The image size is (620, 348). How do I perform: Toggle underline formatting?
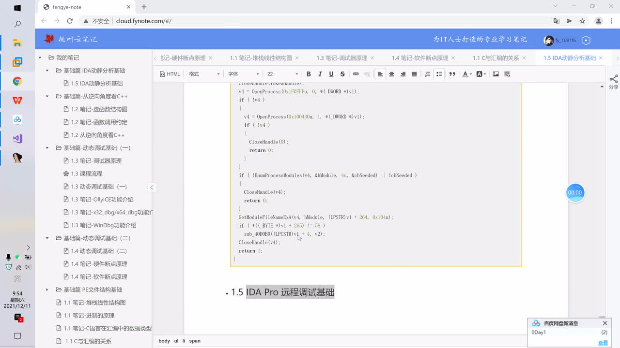point(331,74)
